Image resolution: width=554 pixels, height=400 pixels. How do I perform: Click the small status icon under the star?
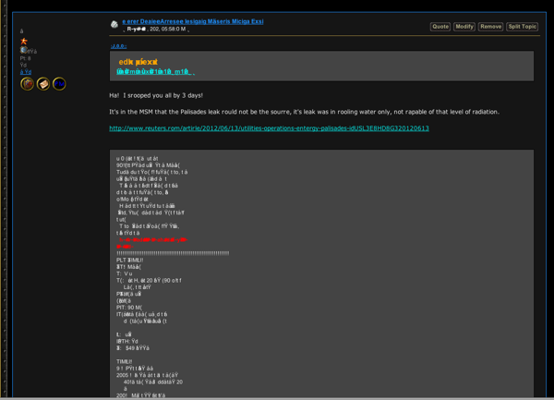click(23, 51)
